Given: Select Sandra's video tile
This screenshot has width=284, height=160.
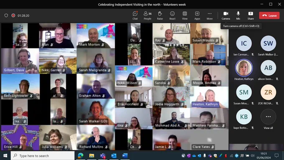Looking at the screenshot, I should click(171, 76).
